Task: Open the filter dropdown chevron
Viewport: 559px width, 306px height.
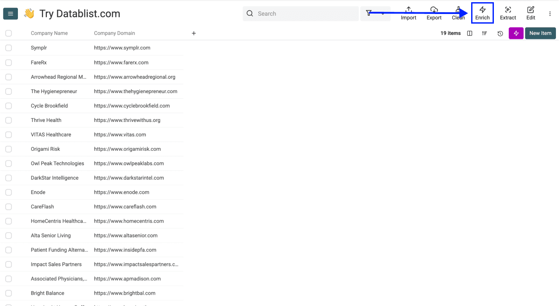Action: click(382, 14)
